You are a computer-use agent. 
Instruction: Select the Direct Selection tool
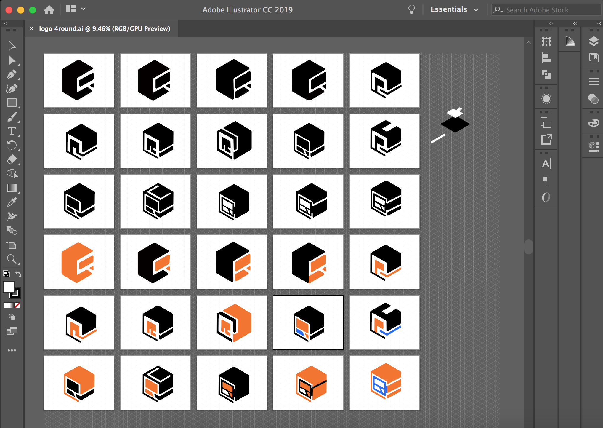(x=12, y=60)
